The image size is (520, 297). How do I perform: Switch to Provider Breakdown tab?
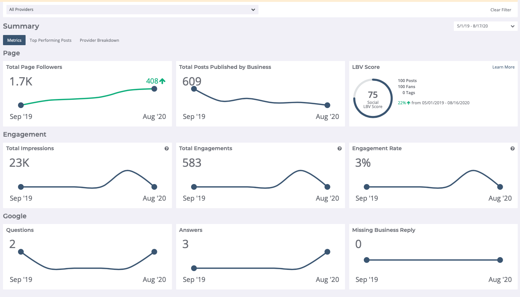tap(99, 40)
